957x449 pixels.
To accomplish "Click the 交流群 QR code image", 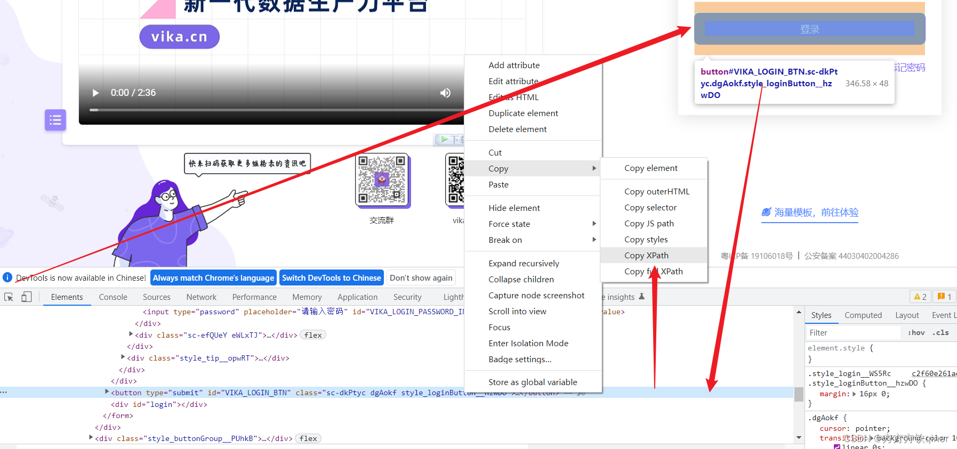I will [x=382, y=179].
